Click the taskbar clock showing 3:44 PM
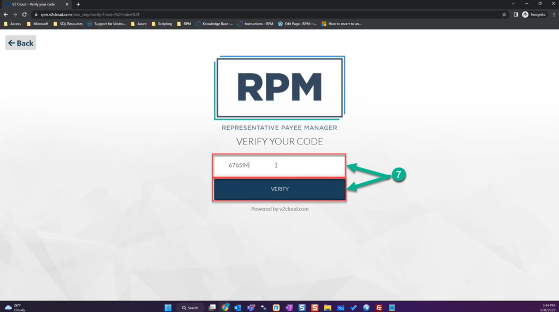This screenshot has width=559, height=312. (x=548, y=308)
